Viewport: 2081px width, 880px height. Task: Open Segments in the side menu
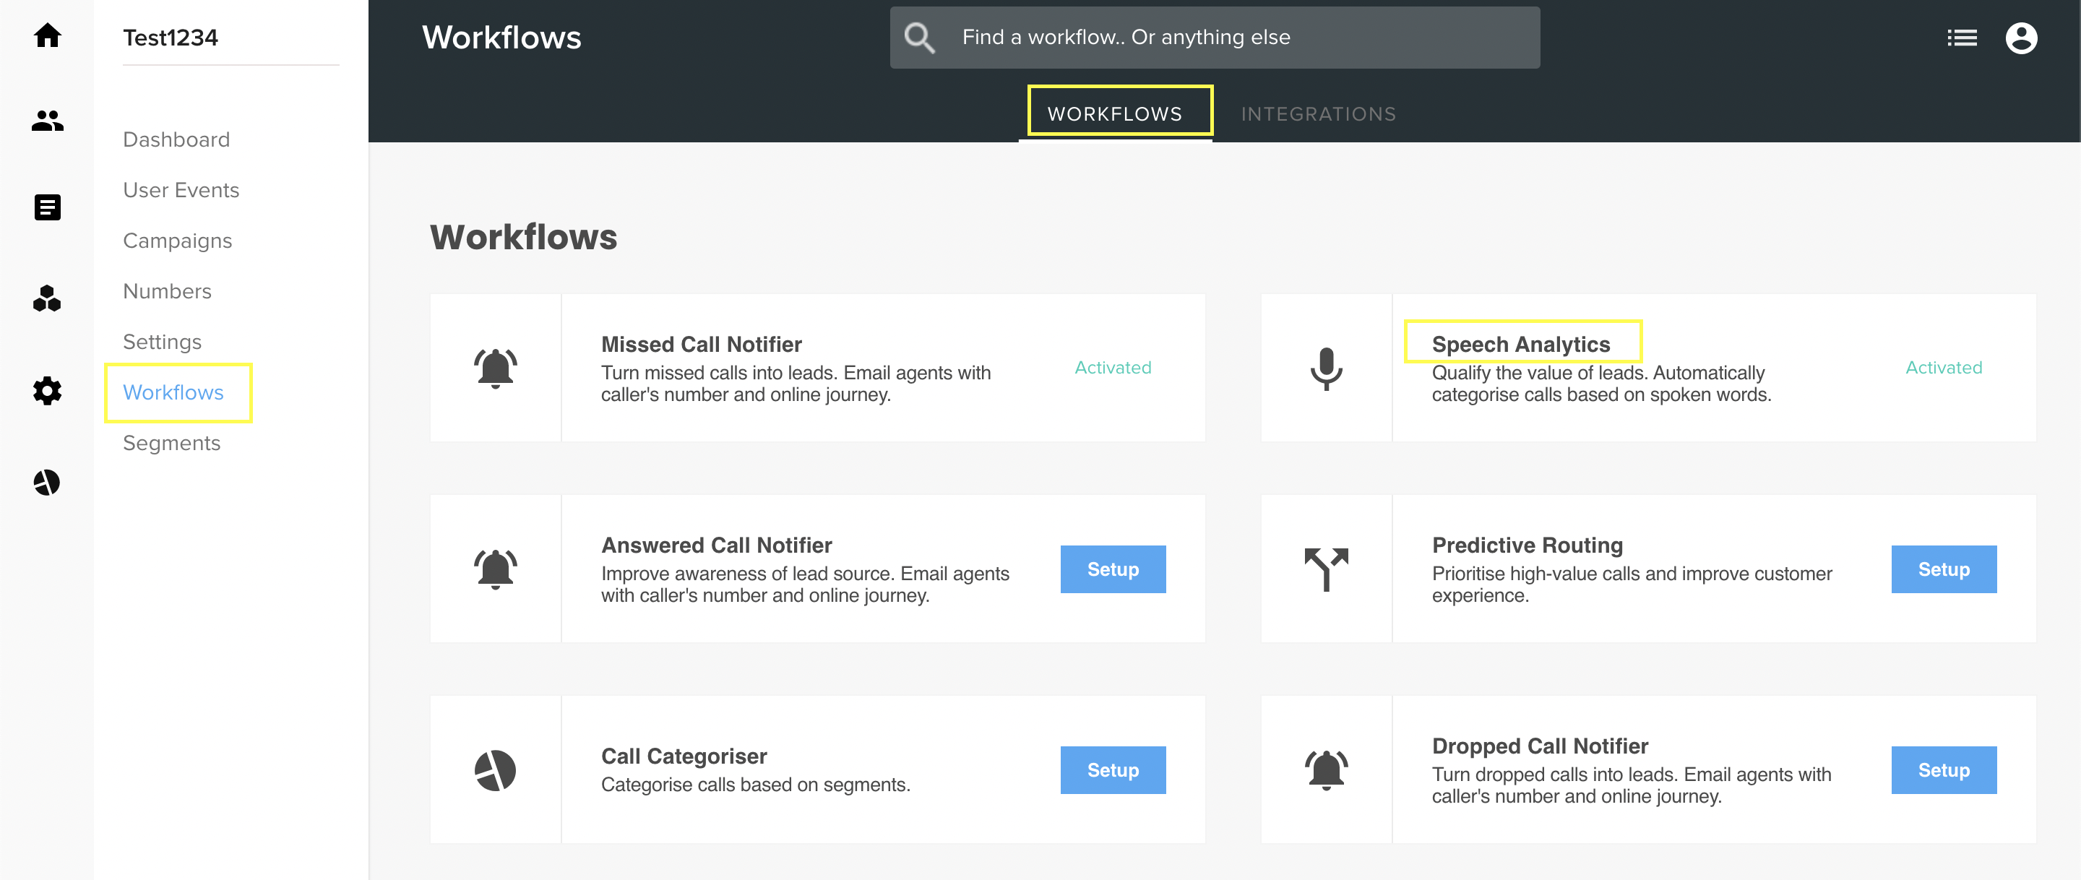(x=171, y=443)
